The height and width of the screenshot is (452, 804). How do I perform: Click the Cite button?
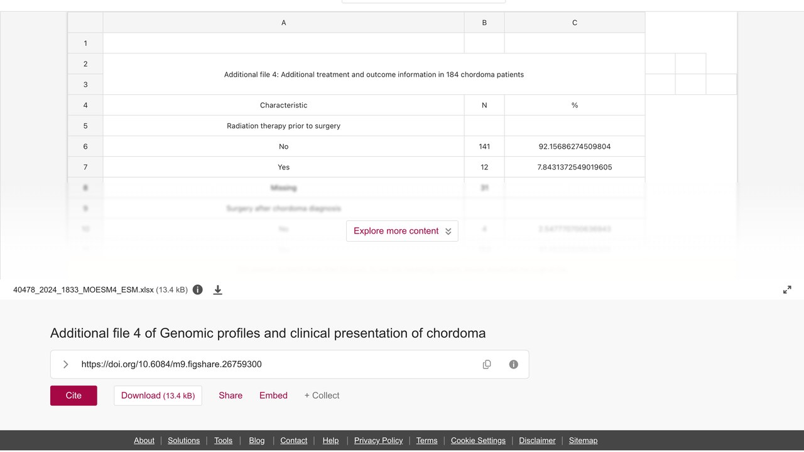coord(73,395)
